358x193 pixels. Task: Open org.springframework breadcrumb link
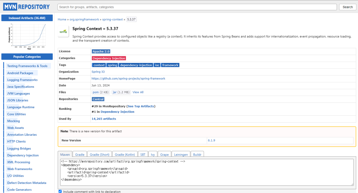(x=84, y=19)
